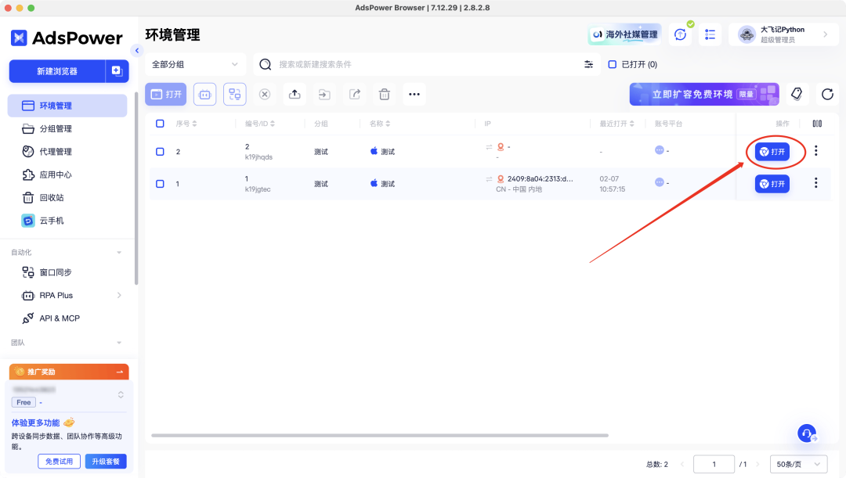Click the AdsPower logo
The height and width of the screenshot is (478, 846).
pos(67,38)
